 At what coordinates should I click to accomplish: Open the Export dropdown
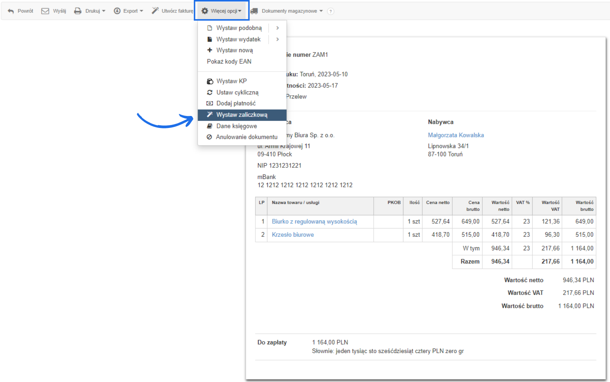point(128,11)
